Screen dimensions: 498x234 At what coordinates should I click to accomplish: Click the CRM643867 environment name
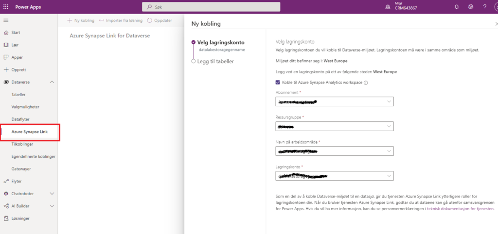[406, 9]
